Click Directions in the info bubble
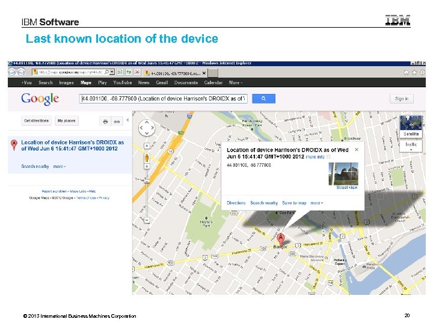The image size is (433, 325). click(x=236, y=203)
